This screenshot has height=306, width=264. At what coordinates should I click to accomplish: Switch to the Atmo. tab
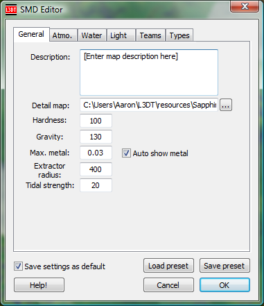point(63,35)
